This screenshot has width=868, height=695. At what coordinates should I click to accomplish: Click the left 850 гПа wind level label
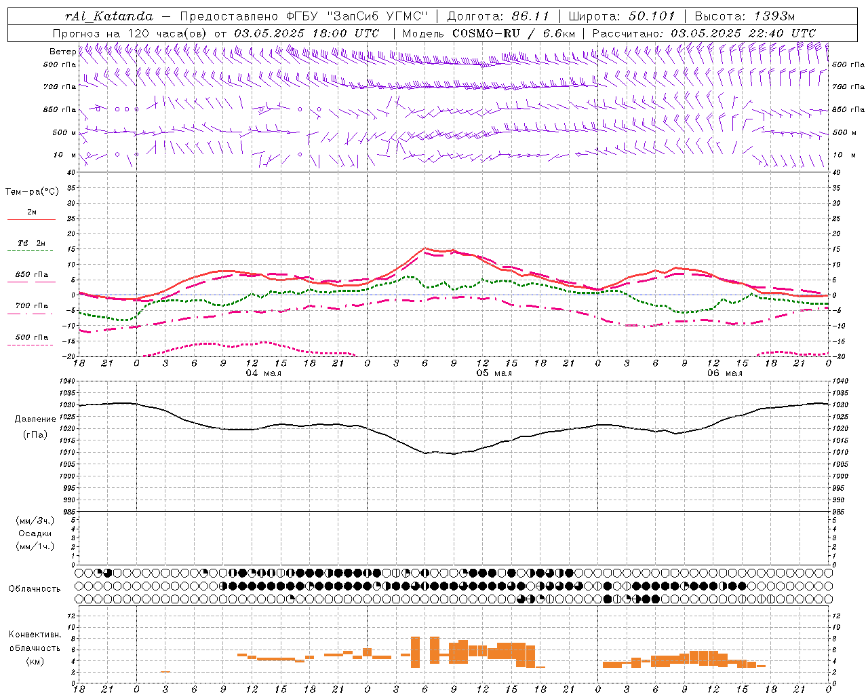coord(60,109)
